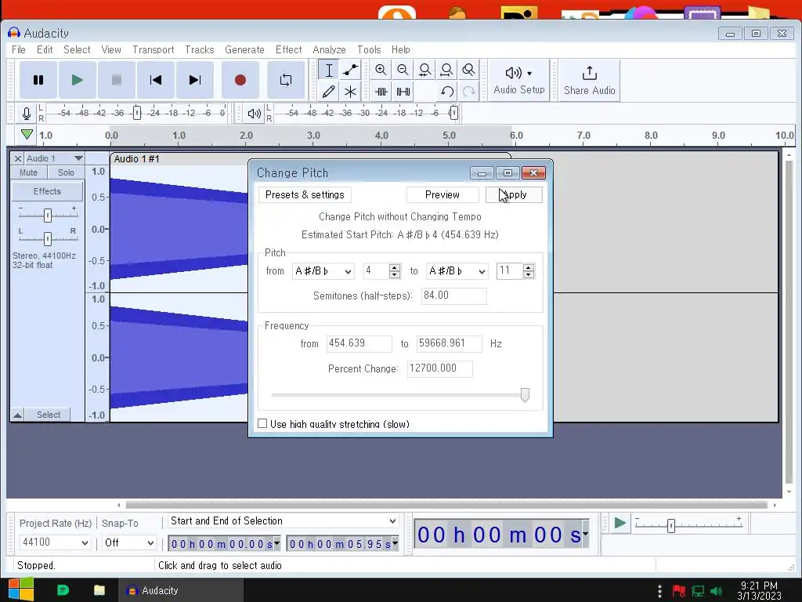Adjust the playback speed slider
The width and height of the screenshot is (802, 602).
click(x=670, y=525)
